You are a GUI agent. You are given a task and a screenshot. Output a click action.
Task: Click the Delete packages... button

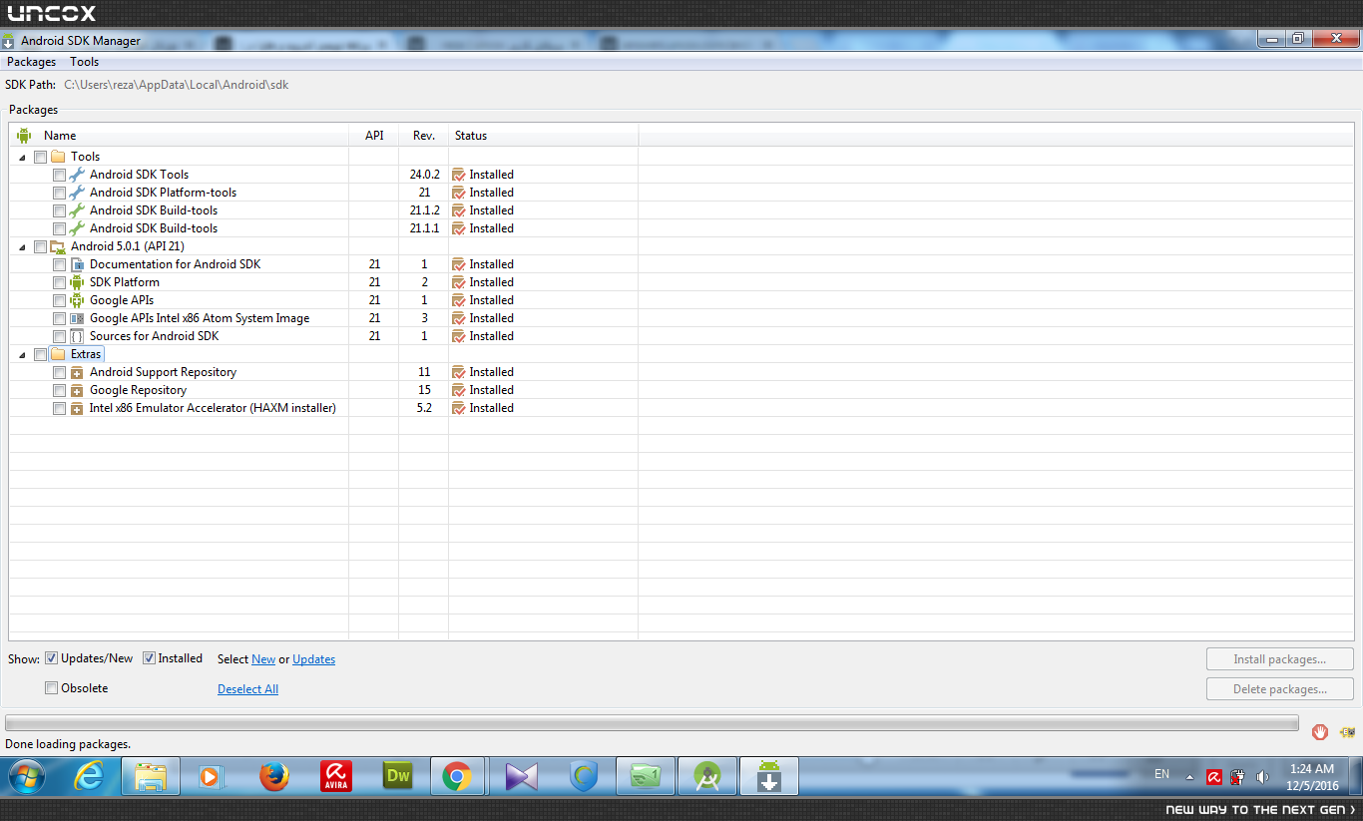(x=1279, y=689)
